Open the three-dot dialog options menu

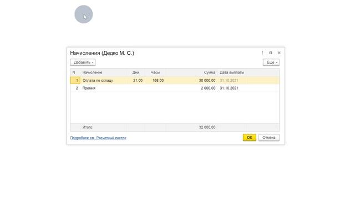pyautogui.click(x=262, y=53)
